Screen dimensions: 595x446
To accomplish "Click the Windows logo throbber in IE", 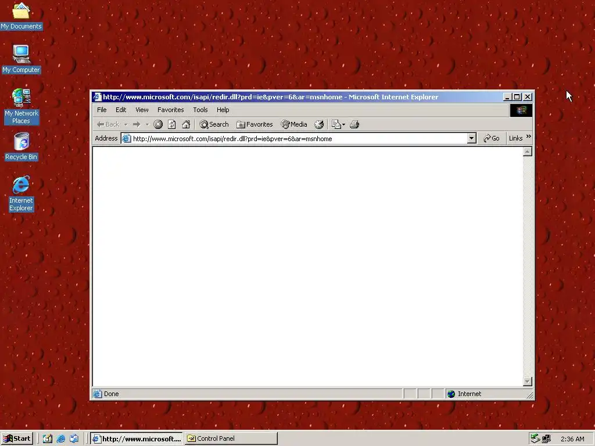I will click(521, 110).
